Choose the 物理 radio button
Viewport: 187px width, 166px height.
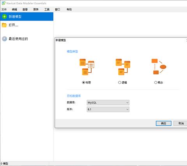pos(84,82)
